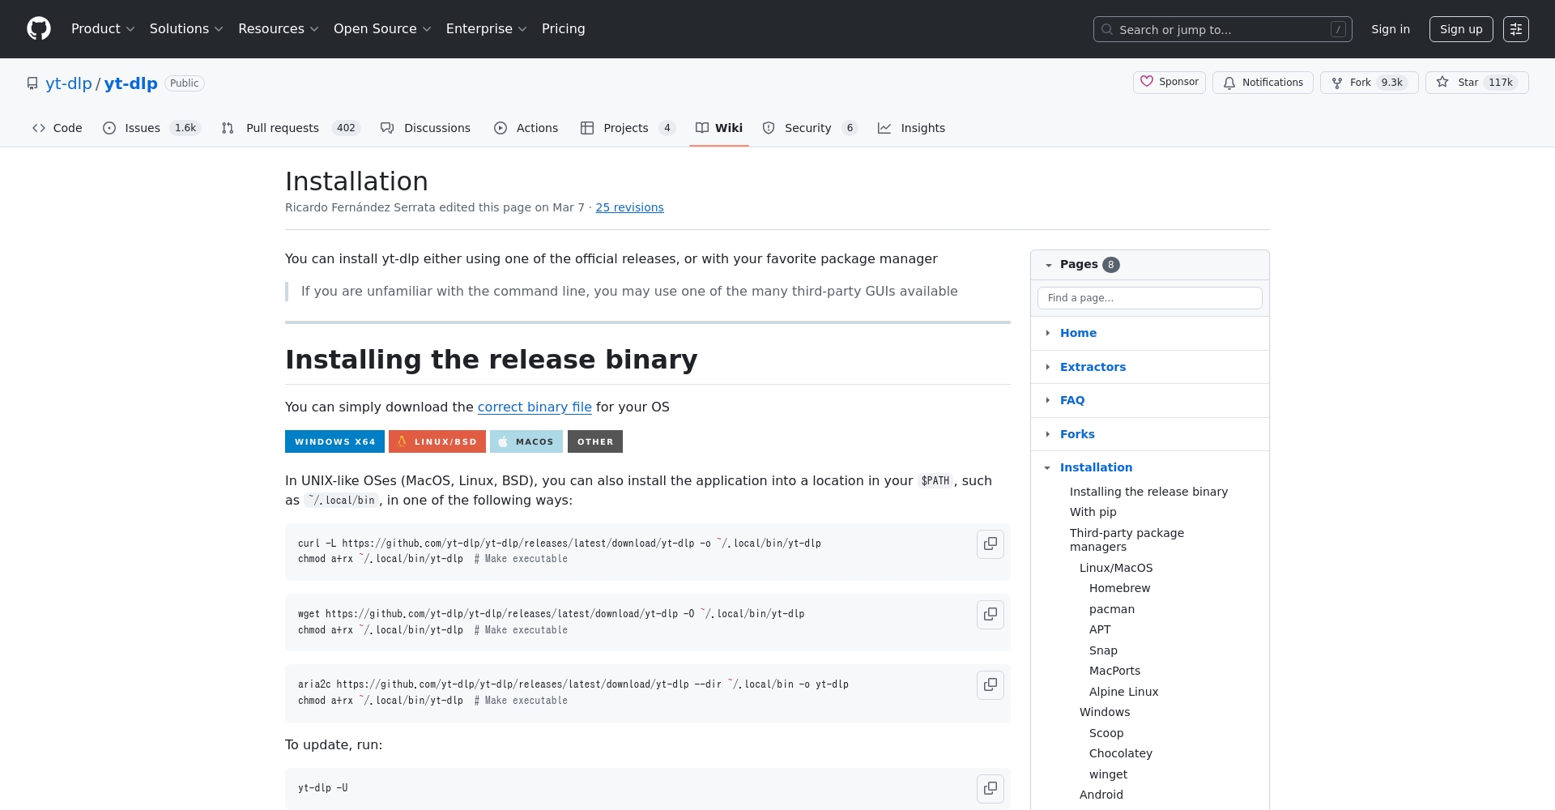Switch to the Issues tab
Image resolution: width=1555 pixels, height=810 pixels.
[x=151, y=128]
